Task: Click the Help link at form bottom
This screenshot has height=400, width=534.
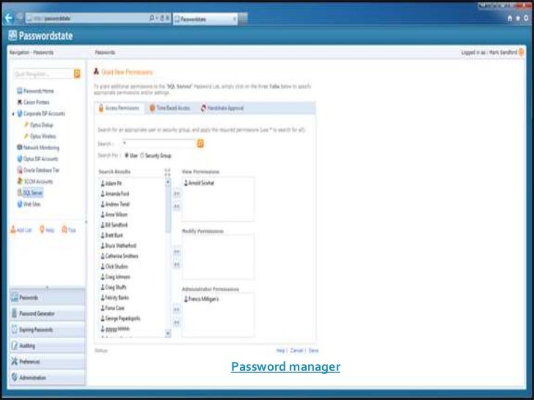Action: coord(280,350)
